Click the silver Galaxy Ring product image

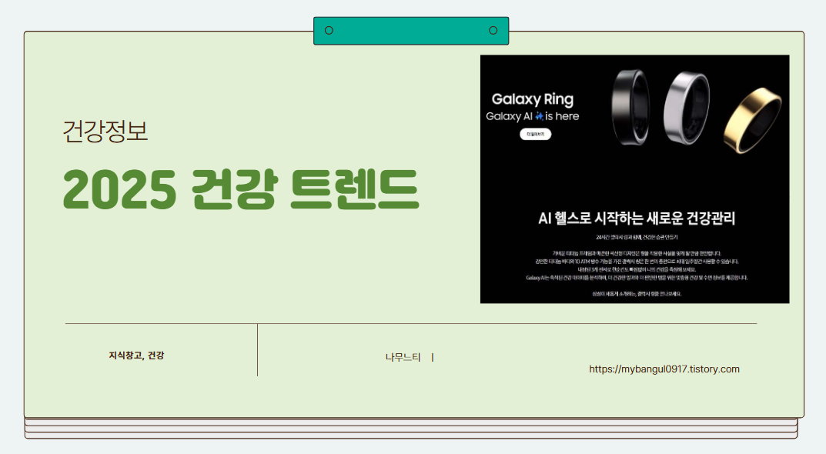coord(687,108)
